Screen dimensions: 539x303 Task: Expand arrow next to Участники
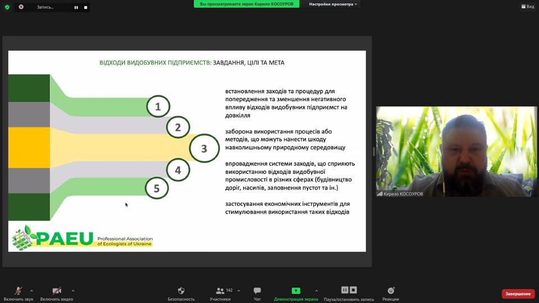click(x=239, y=291)
